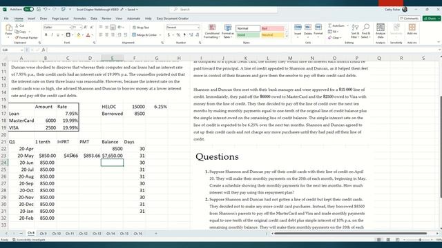Viewport: 442px width, 248px height.
Task: Switch to Page Break Preview in status bar
Action: [x=398, y=240]
